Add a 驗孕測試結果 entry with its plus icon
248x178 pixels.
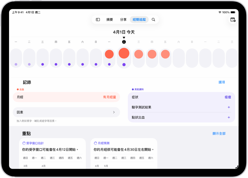pyautogui.click(x=229, y=107)
